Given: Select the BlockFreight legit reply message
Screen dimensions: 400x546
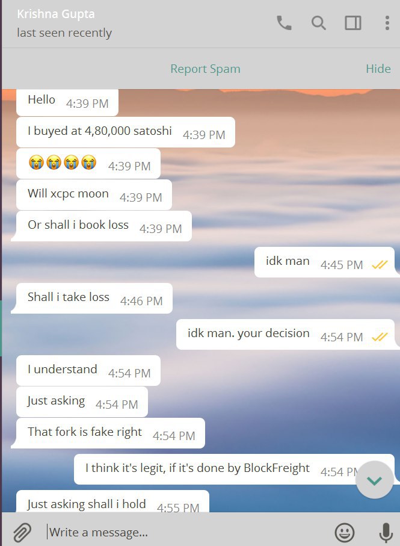Looking at the screenshot, I should pos(234,469).
